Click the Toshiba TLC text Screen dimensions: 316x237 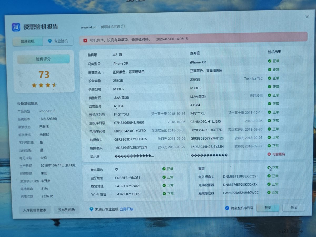point(253,78)
